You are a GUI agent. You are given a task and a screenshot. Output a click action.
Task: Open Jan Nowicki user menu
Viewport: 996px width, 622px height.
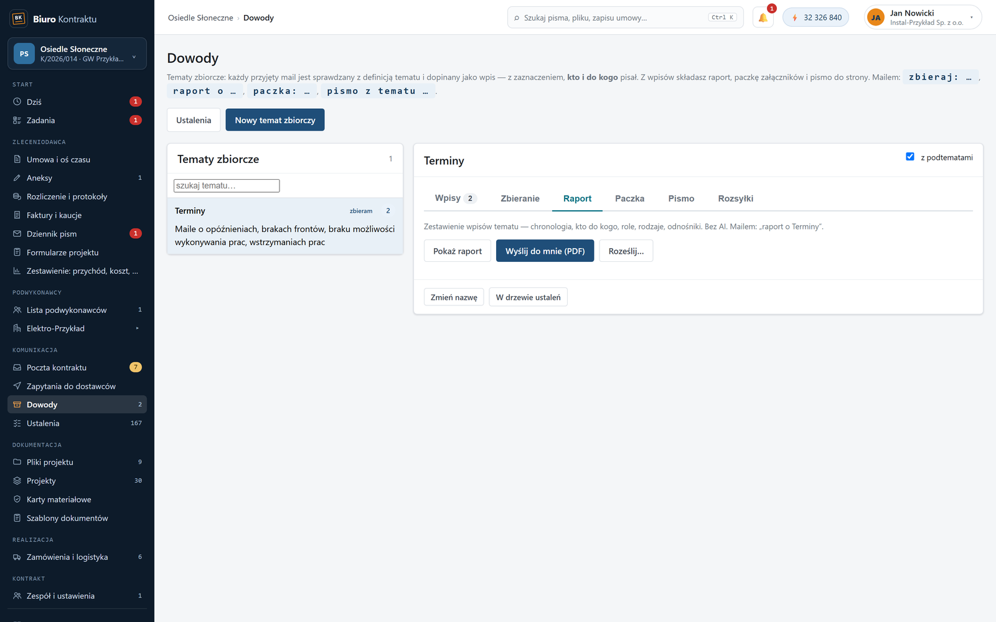[923, 17]
